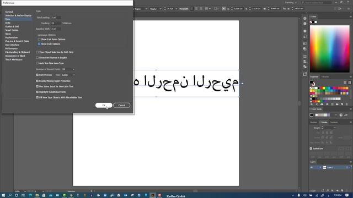Open the Paragraph panel link
This screenshot has width=353, height=198.
coord(184,9)
